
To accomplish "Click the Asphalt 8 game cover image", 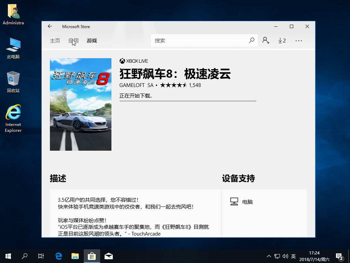I will [x=81, y=104].
